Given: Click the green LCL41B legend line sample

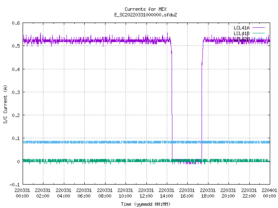Looking at the screenshot, I should click(x=258, y=33).
